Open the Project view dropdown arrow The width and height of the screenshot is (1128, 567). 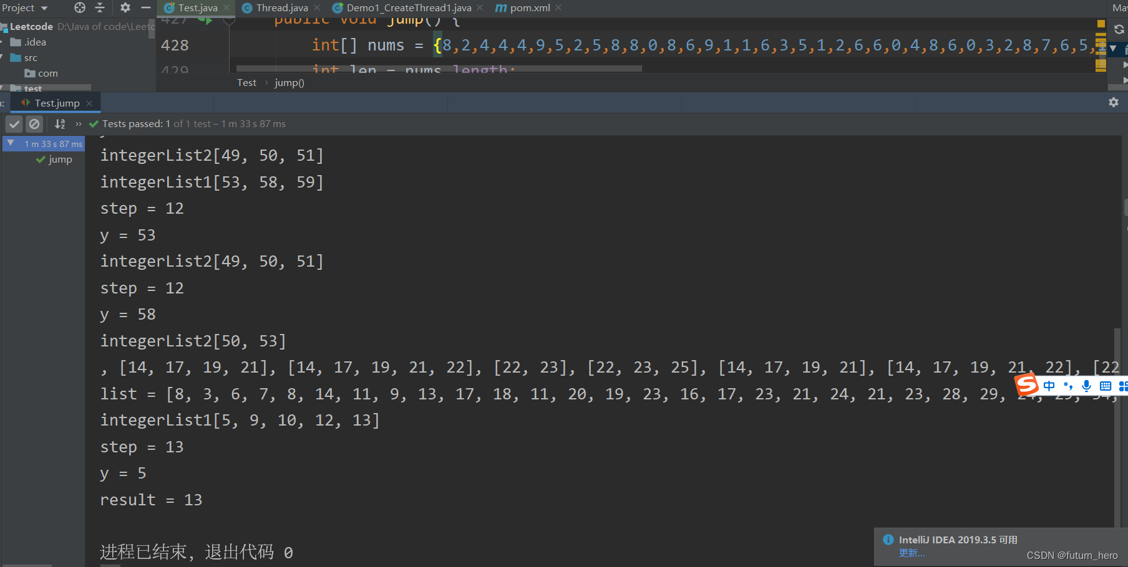point(44,8)
